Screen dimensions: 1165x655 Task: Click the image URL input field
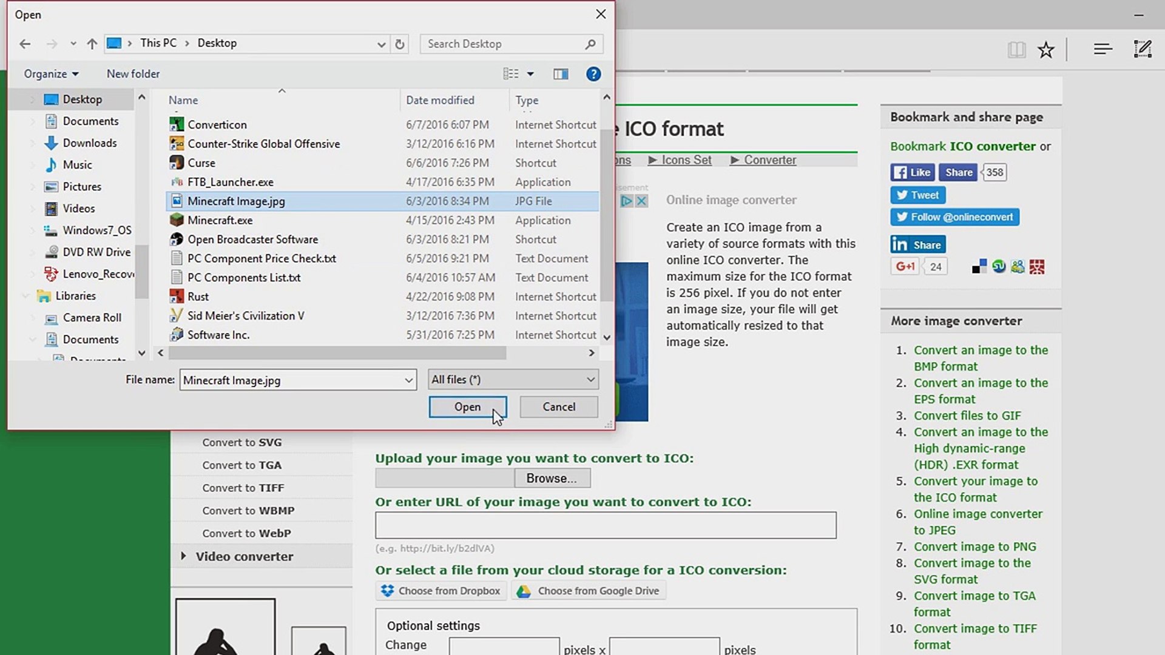(x=605, y=525)
